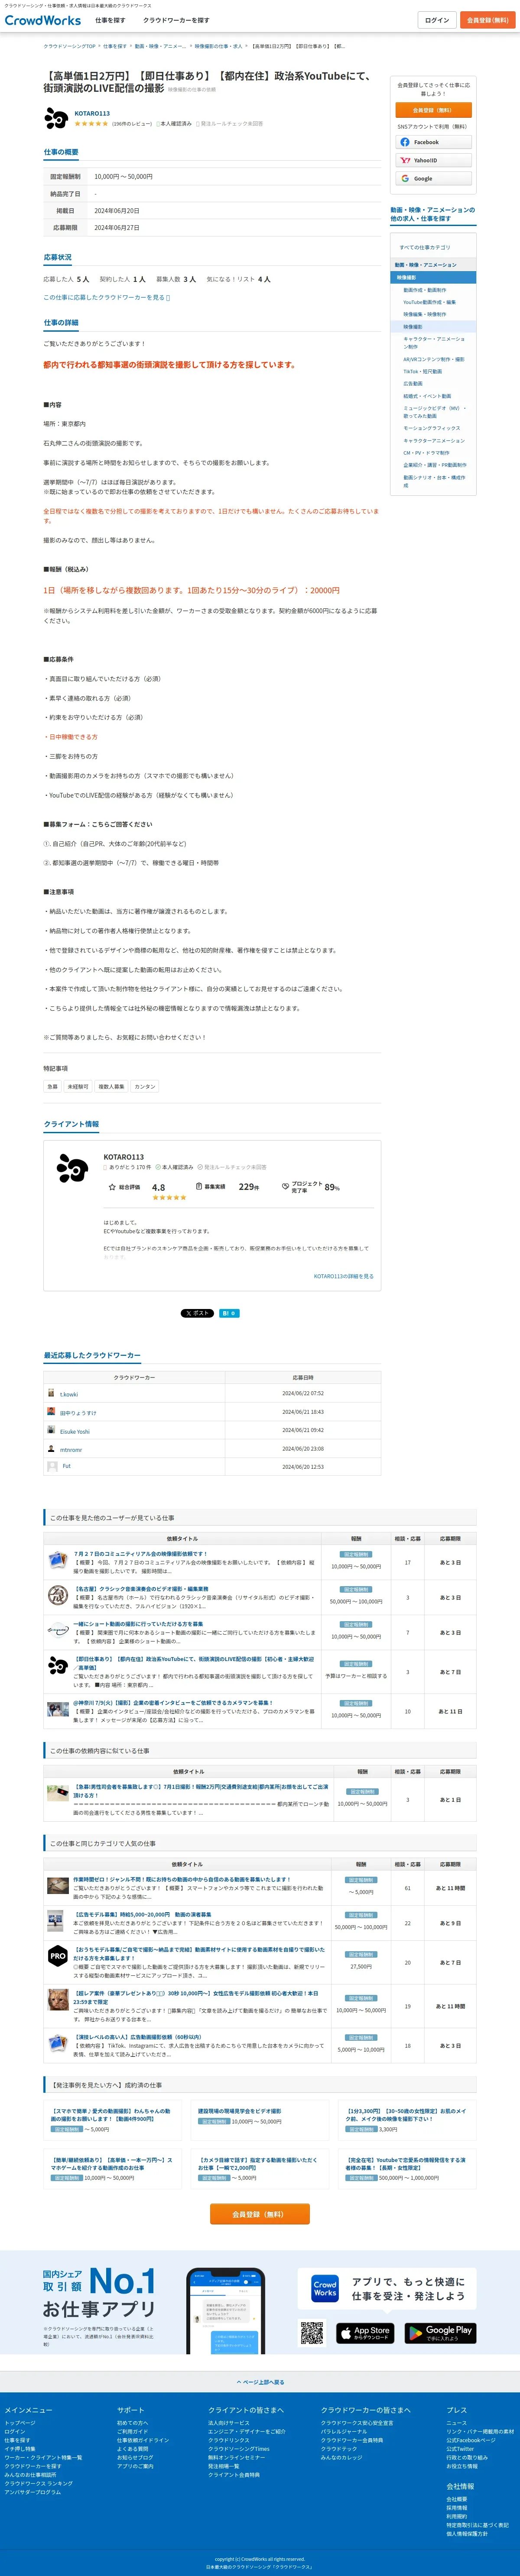The width and height of the screenshot is (520, 2576).
Task: Open the t.kowki worker profile
Action: coord(69,1394)
